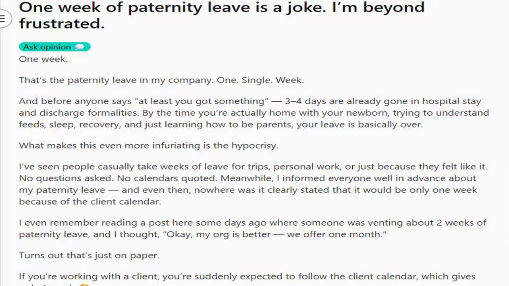Click the "Ask opinion" flair tag
509x286 pixels.
pos(47,47)
